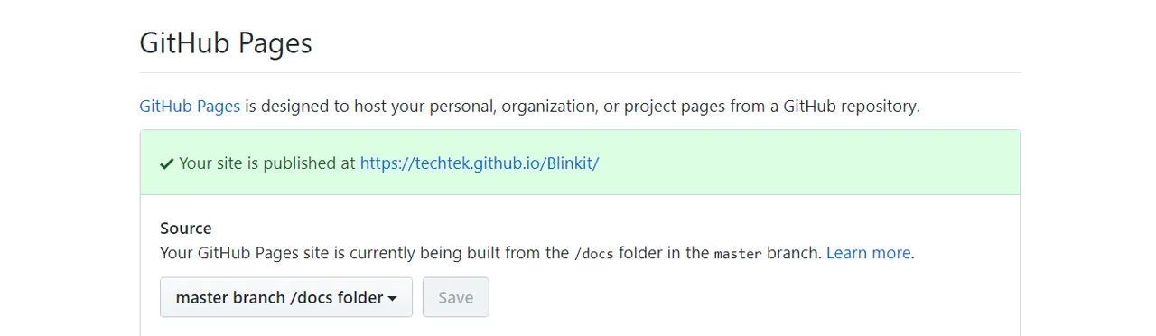Viewport: 1156px width, 336px height.
Task: Open the blue GitHub Pages link
Action: [190, 106]
